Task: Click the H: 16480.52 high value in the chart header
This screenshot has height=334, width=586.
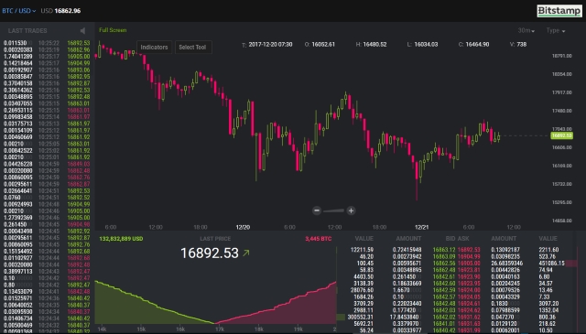Action: (371, 45)
